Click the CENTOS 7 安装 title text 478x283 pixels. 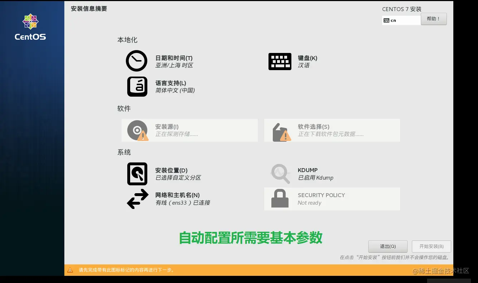pos(402,9)
